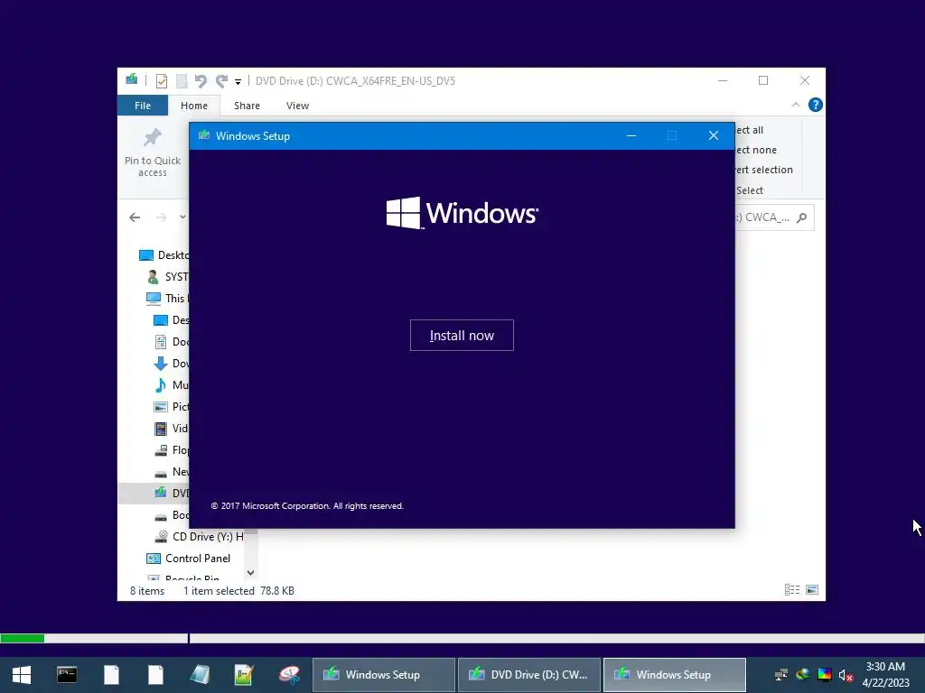Click the Boot drive icon in tree

[x=161, y=516]
